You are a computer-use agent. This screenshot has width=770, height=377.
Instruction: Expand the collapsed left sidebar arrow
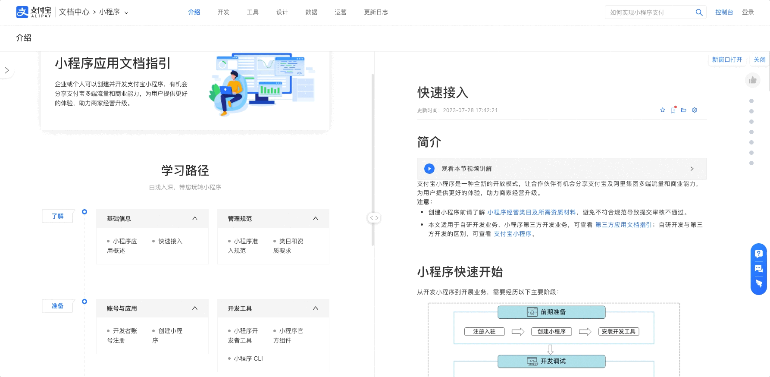tap(7, 70)
